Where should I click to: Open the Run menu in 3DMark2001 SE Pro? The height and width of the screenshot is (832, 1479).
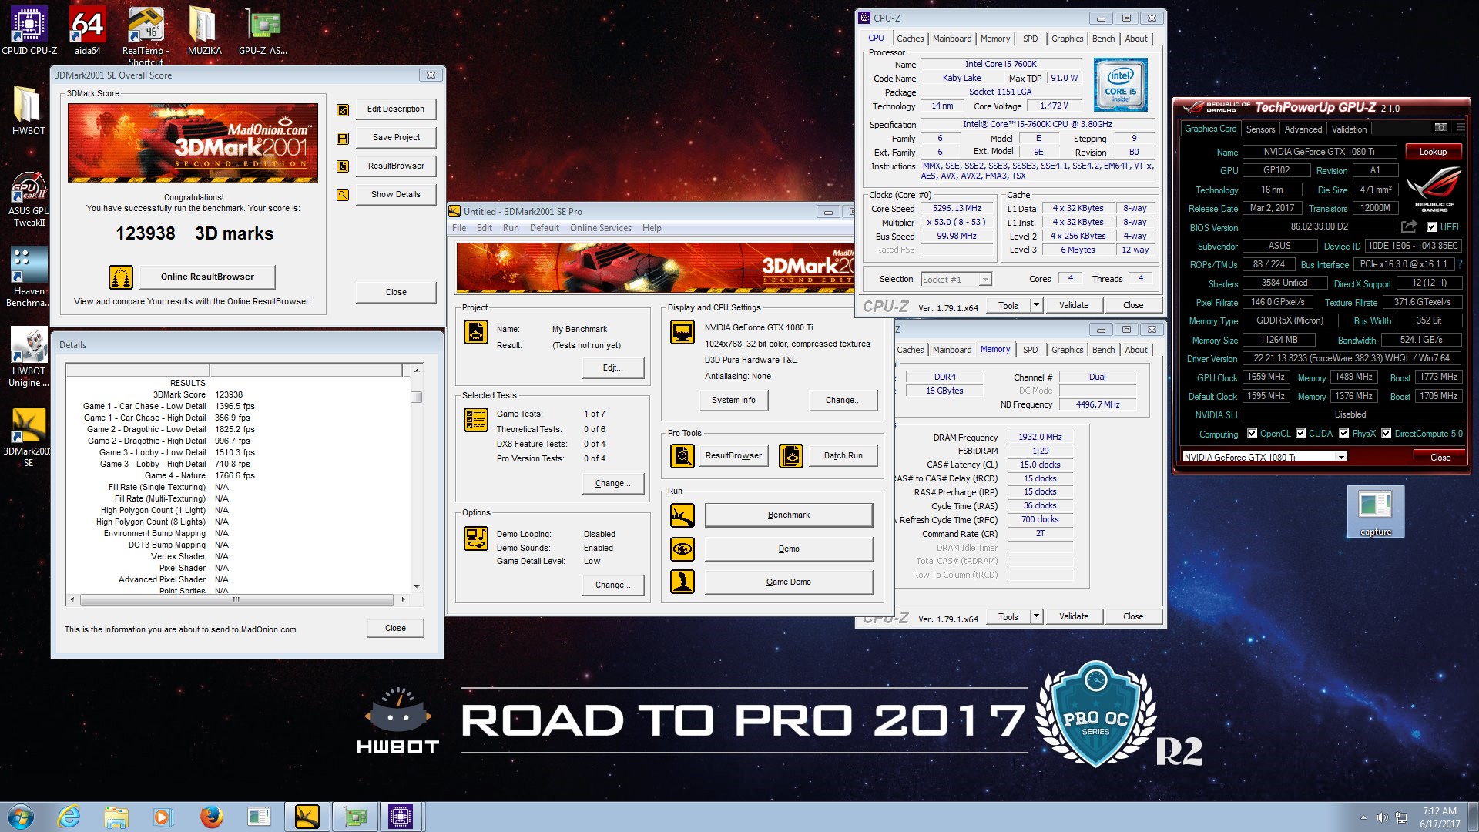511,228
